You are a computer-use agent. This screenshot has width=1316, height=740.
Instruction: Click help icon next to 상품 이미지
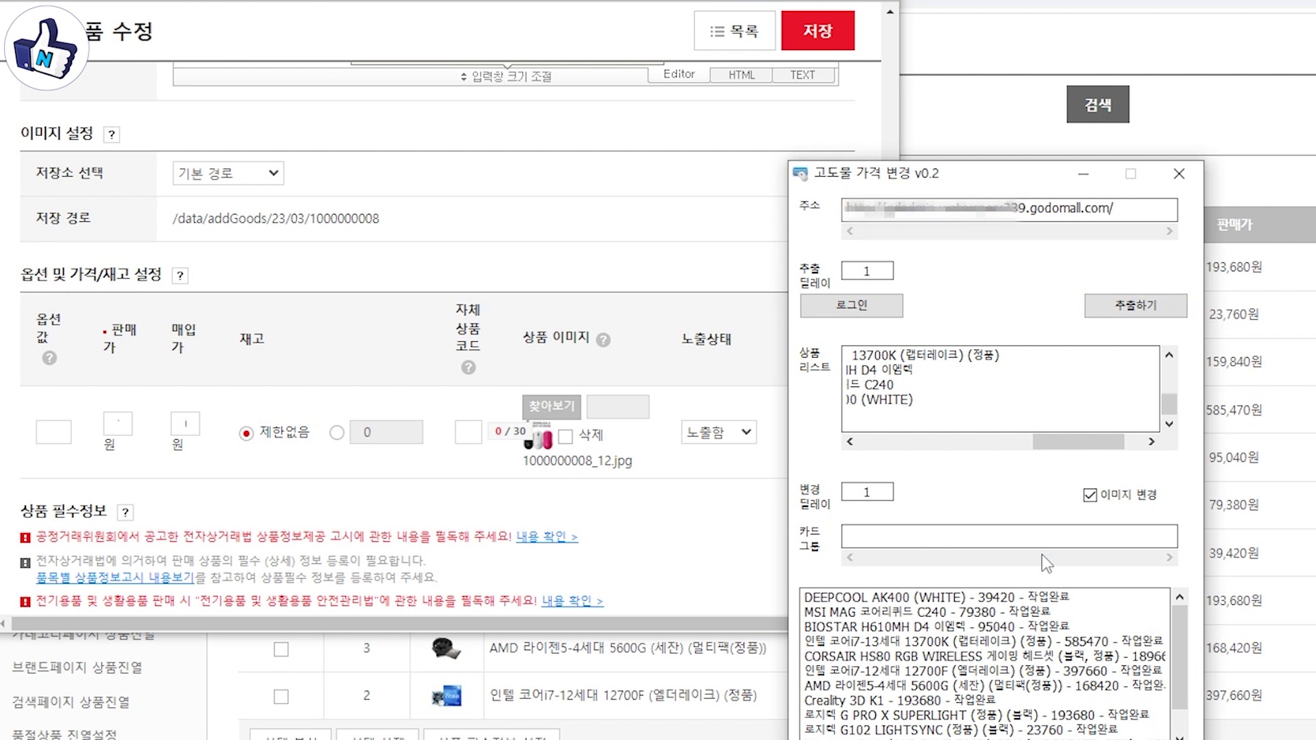[603, 340]
